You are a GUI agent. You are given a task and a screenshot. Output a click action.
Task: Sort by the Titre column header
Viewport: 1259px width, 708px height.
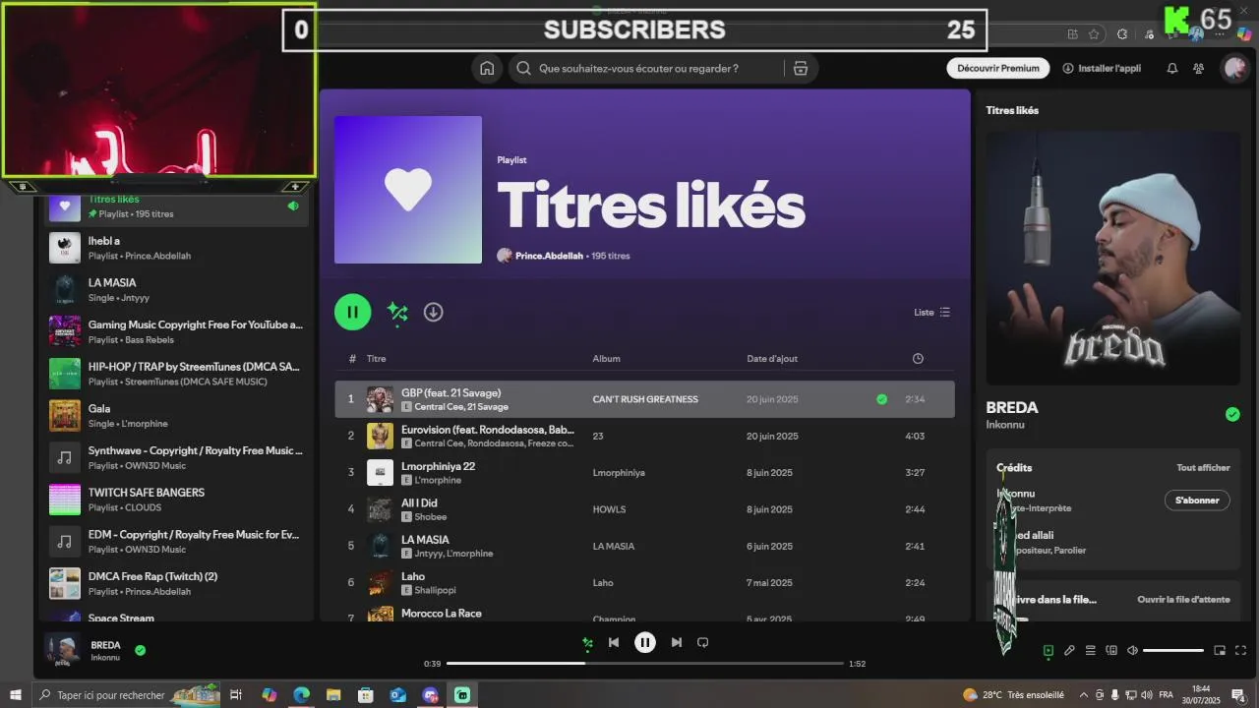point(376,359)
